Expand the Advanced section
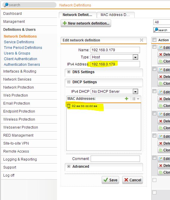This screenshot has height=200, width=170. coord(69,167)
